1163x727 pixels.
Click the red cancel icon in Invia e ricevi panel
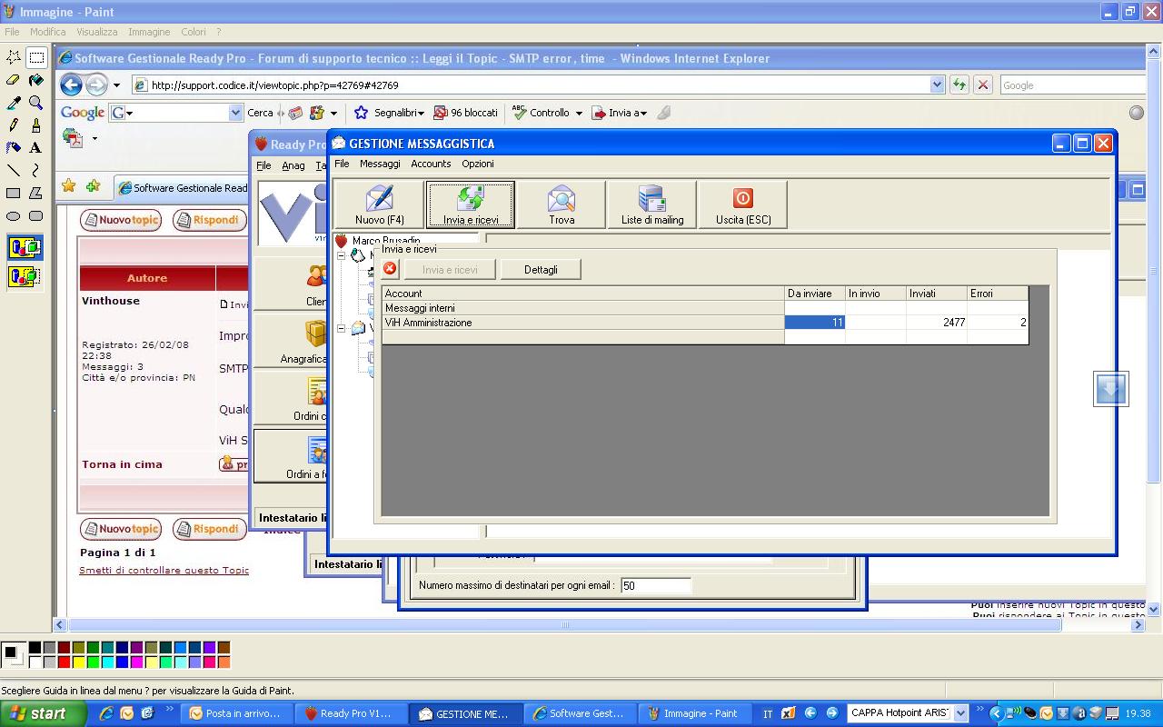[390, 269]
